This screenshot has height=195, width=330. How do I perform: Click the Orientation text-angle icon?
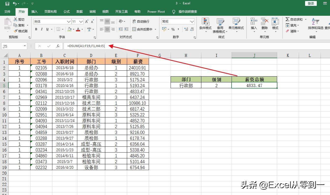point(121,21)
